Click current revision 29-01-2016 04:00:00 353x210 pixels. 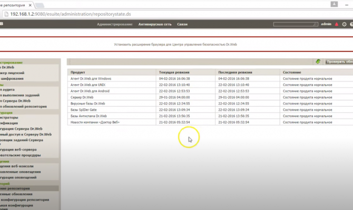[174, 97]
